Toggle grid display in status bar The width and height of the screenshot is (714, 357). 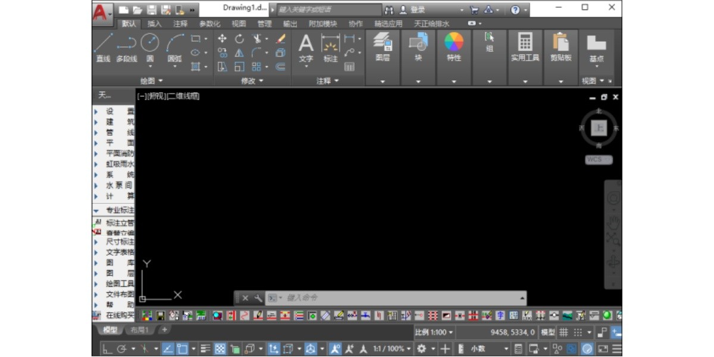[563, 333]
